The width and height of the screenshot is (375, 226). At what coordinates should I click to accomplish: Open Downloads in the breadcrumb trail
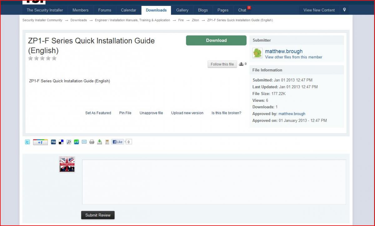[79, 20]
